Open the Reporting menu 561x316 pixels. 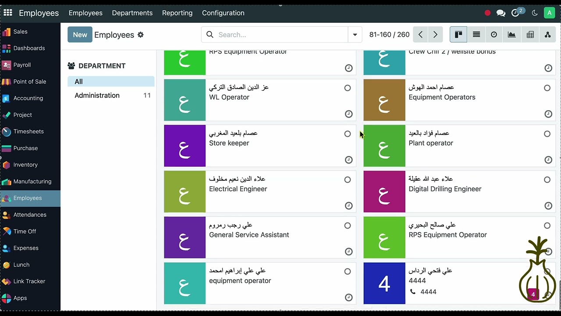tap(177, 13)
